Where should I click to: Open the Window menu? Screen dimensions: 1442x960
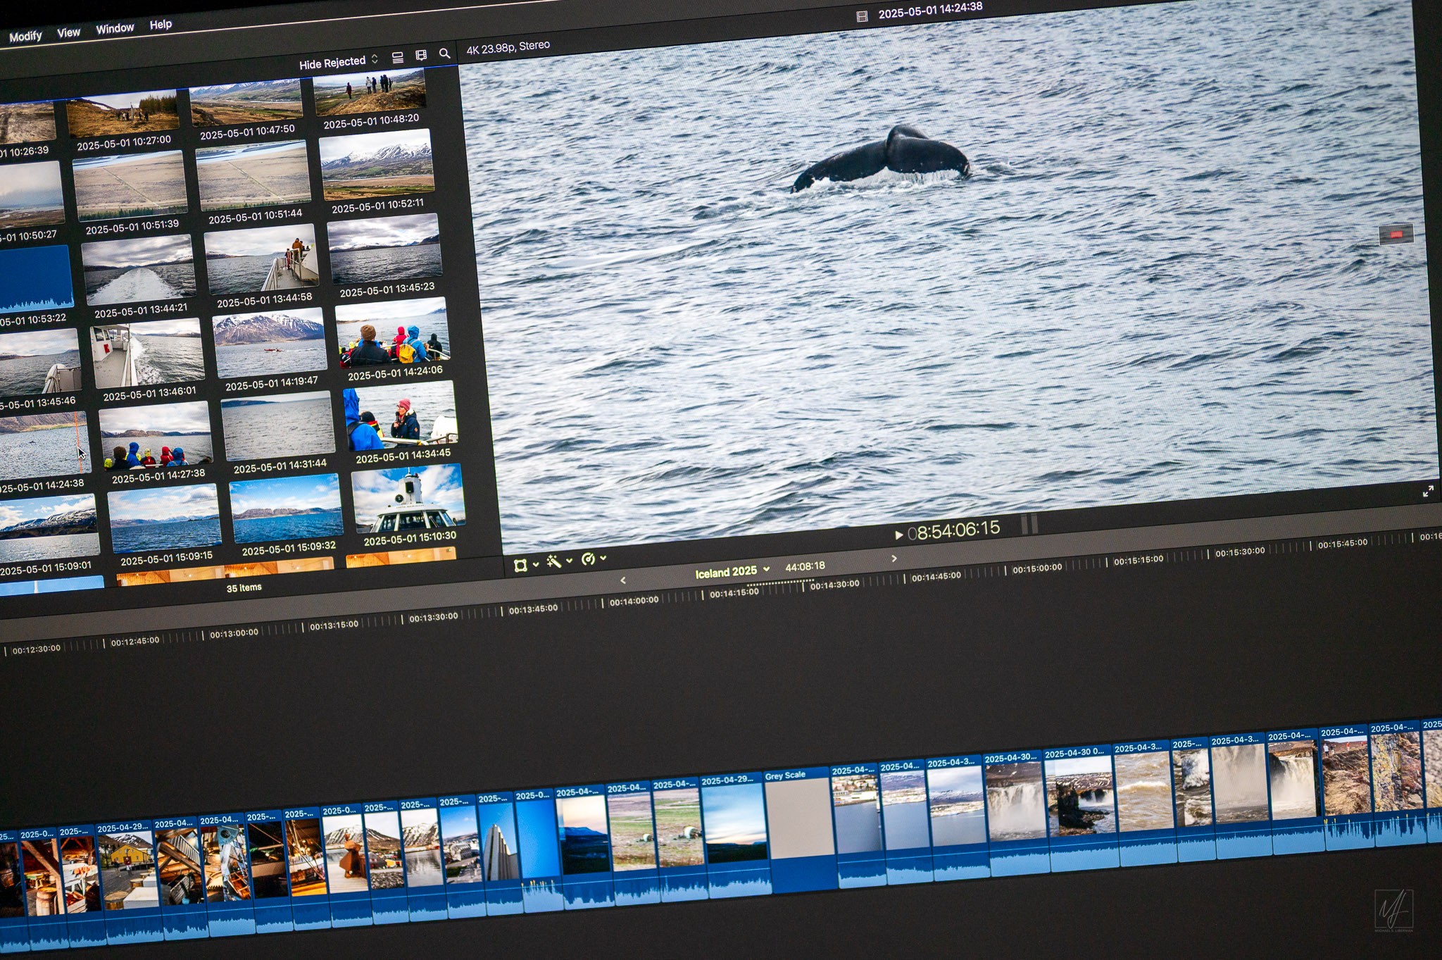click(115, 29)
